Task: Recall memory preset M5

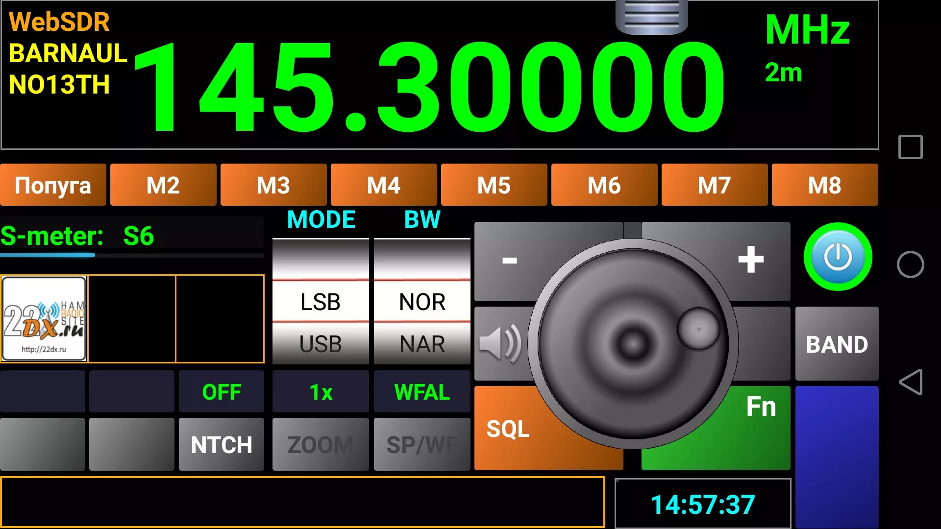Action: [494, 185]
